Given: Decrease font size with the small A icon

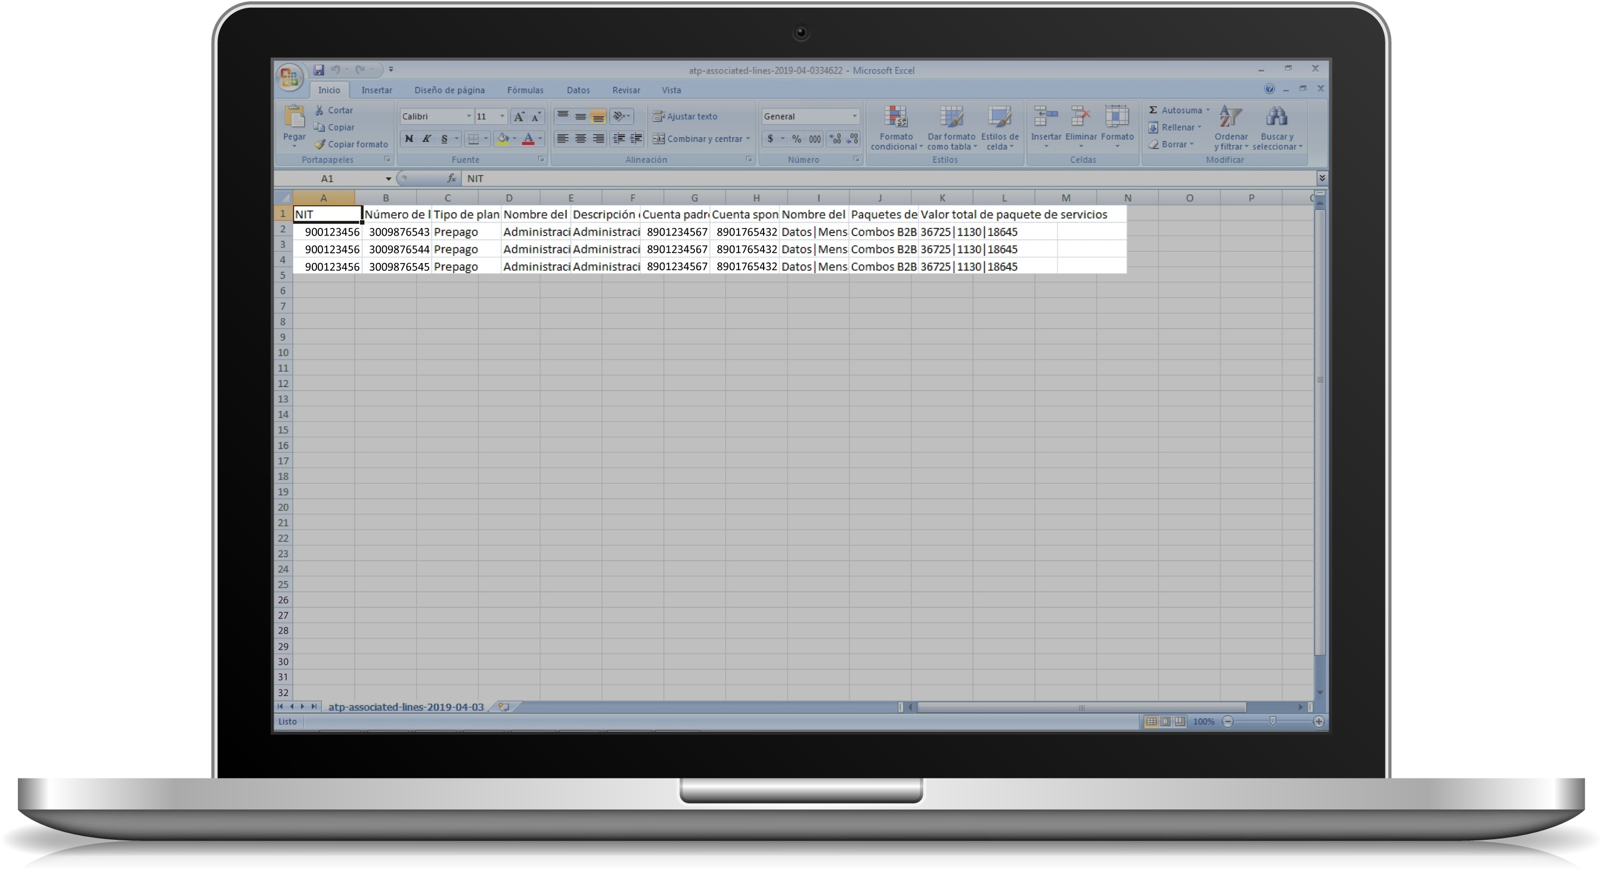Looking at the screenshot, I should 535,116.
